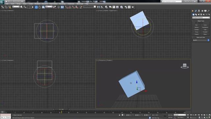Enable the AutoGrid checkbox
Viewport: 211px width, 119px height.
196,23
